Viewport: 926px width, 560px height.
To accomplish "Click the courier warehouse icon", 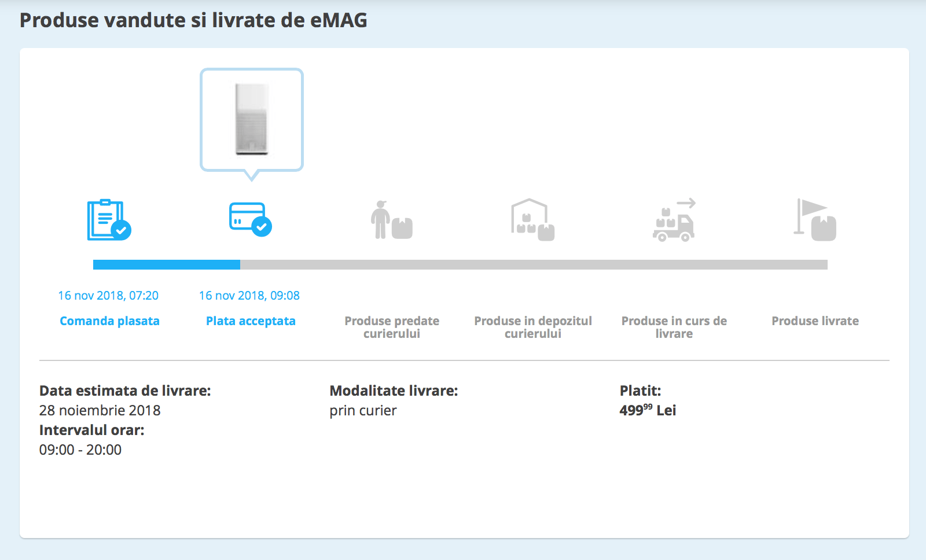I will 533,220.
